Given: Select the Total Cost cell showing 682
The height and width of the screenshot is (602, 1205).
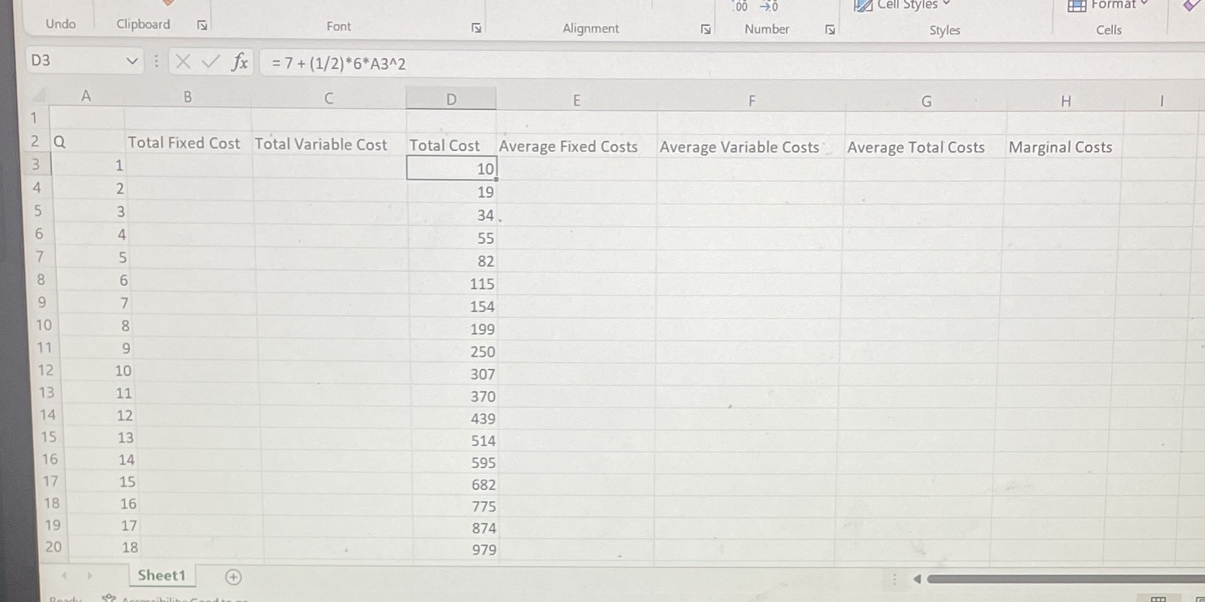Looking at the screenshot, I should (x=456, y=485).
